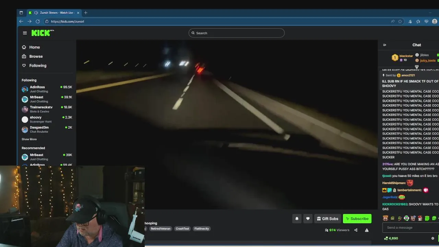Click HaroldShipman chat username
This screenshot has width=439, height=247.
(394, 183)
